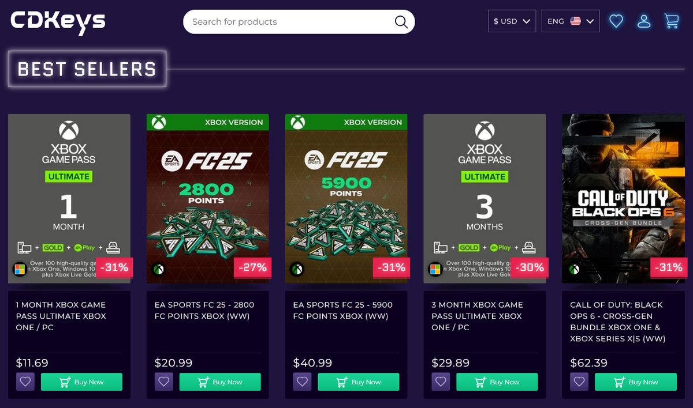Screen dimensions: 693x408
Task: Click the search magnifier icon
Action: [x=401, y=21]
